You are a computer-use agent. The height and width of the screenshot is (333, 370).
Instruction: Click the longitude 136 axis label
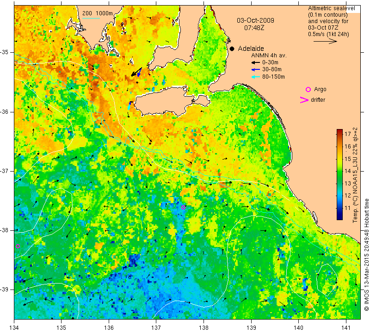[109, 328]
